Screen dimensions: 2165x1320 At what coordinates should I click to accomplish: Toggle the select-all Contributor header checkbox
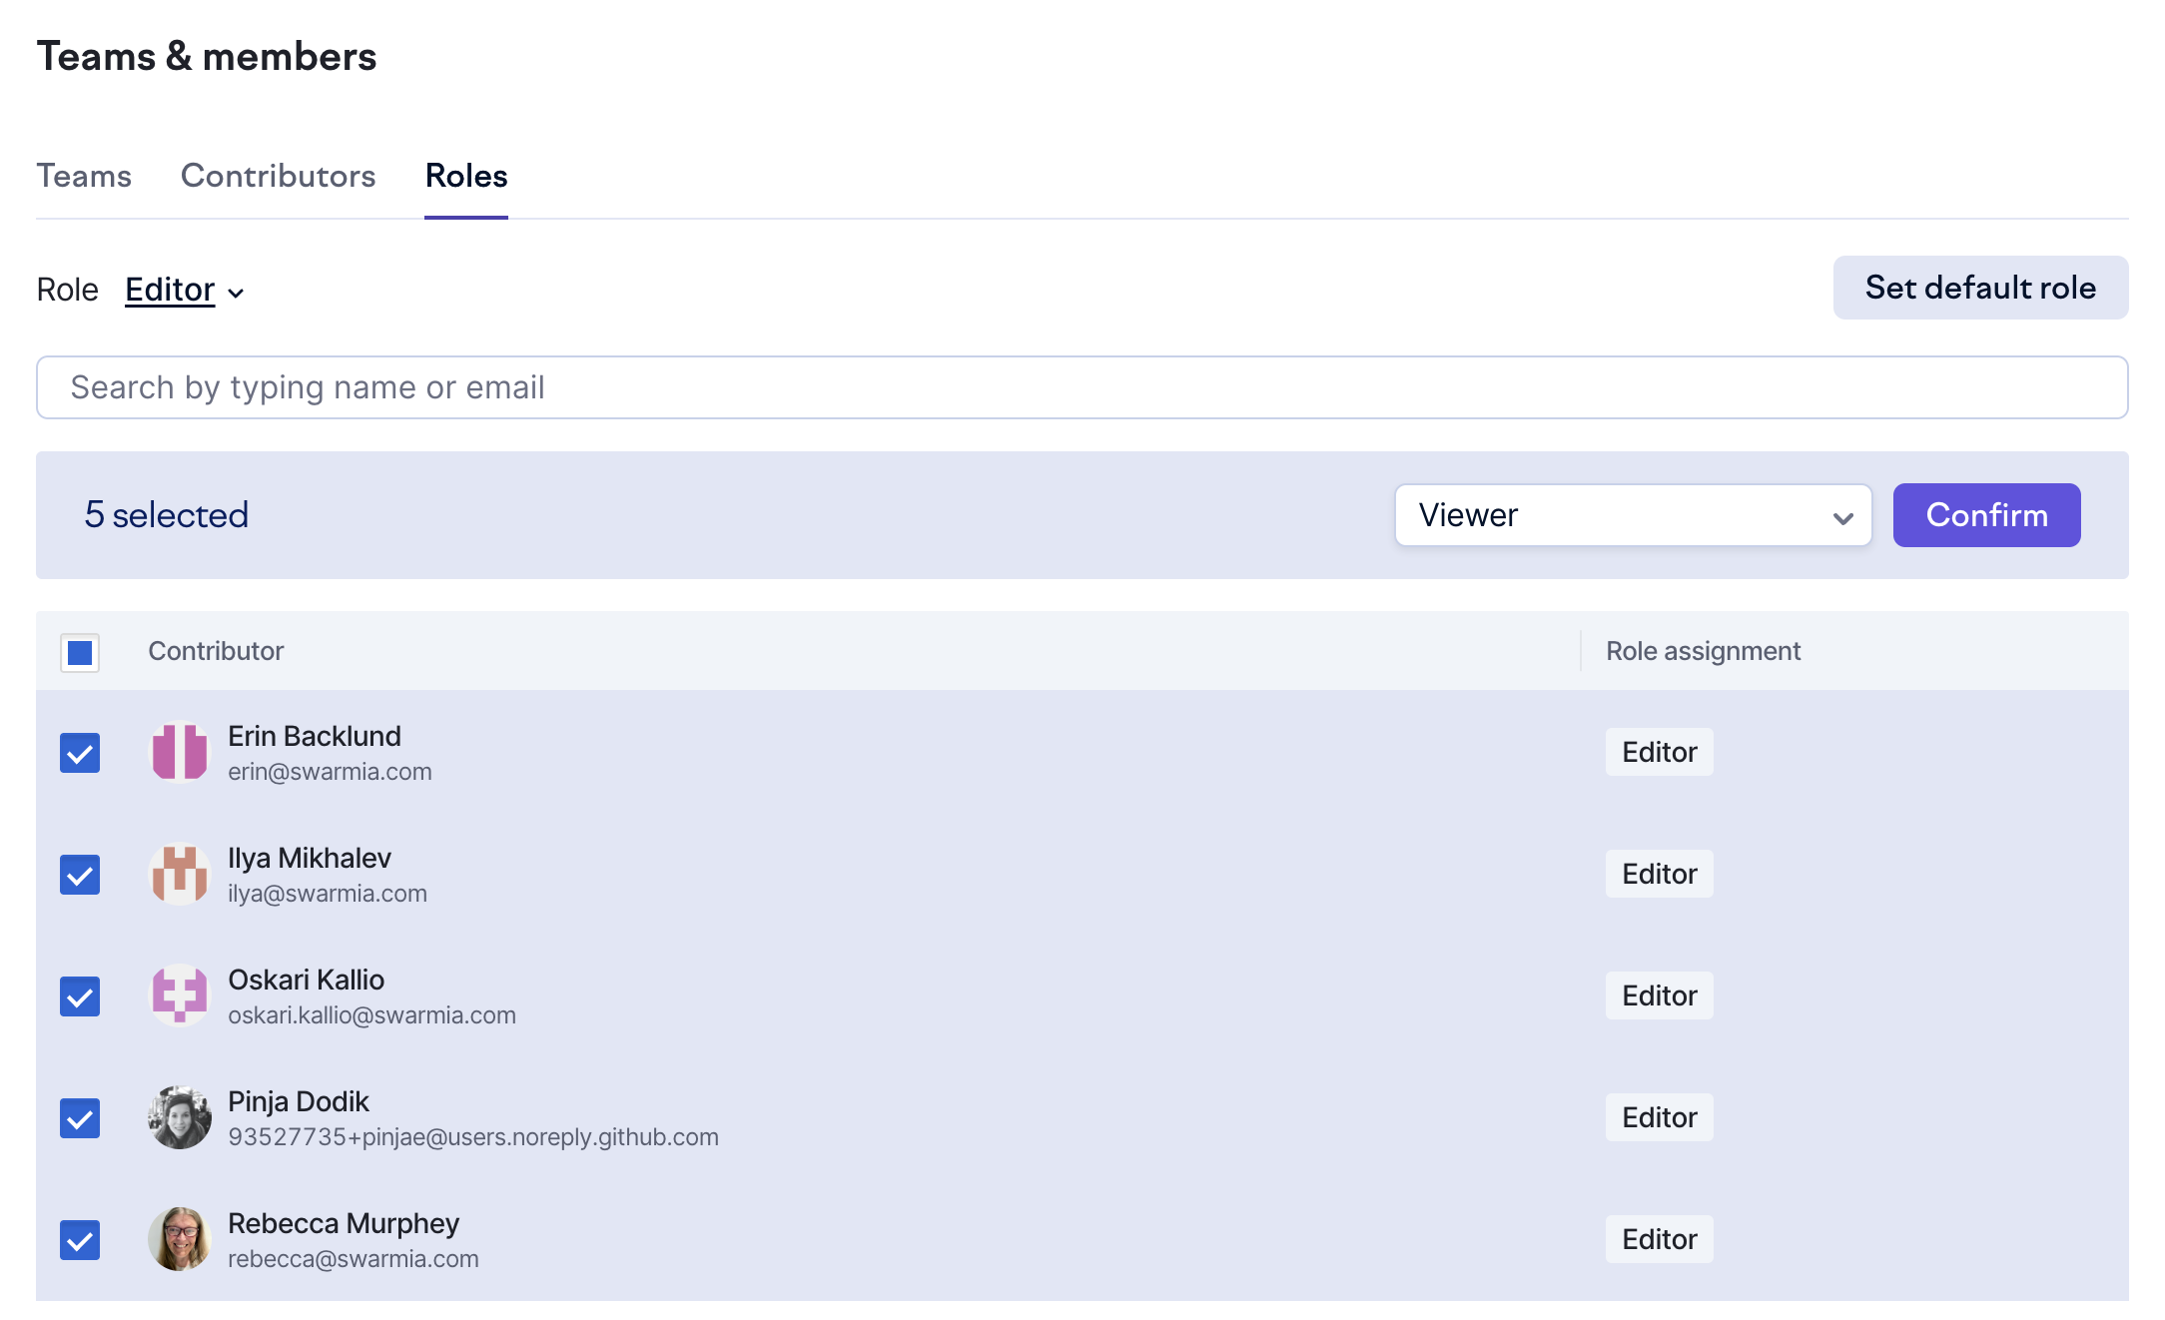pyautogui.click(x=80, y=653)
